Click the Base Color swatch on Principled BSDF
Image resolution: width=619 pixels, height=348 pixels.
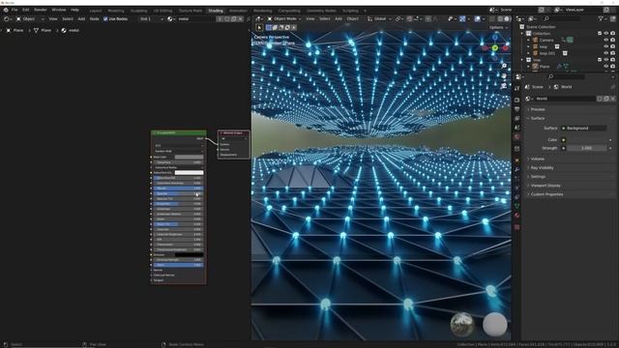(x=190, y=157)
